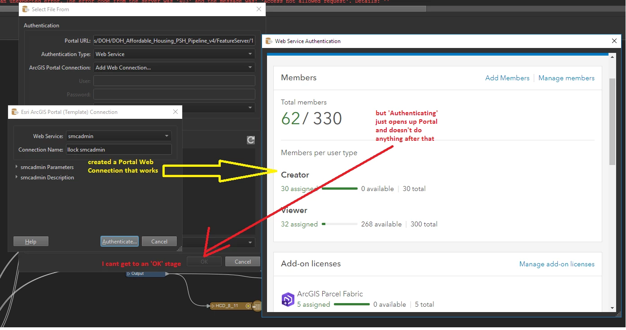The height and width of the screenshot is (330, 626).
Task: Click the Esri ArcGIS Portal dialog title icon
Action: click(15, 112)
